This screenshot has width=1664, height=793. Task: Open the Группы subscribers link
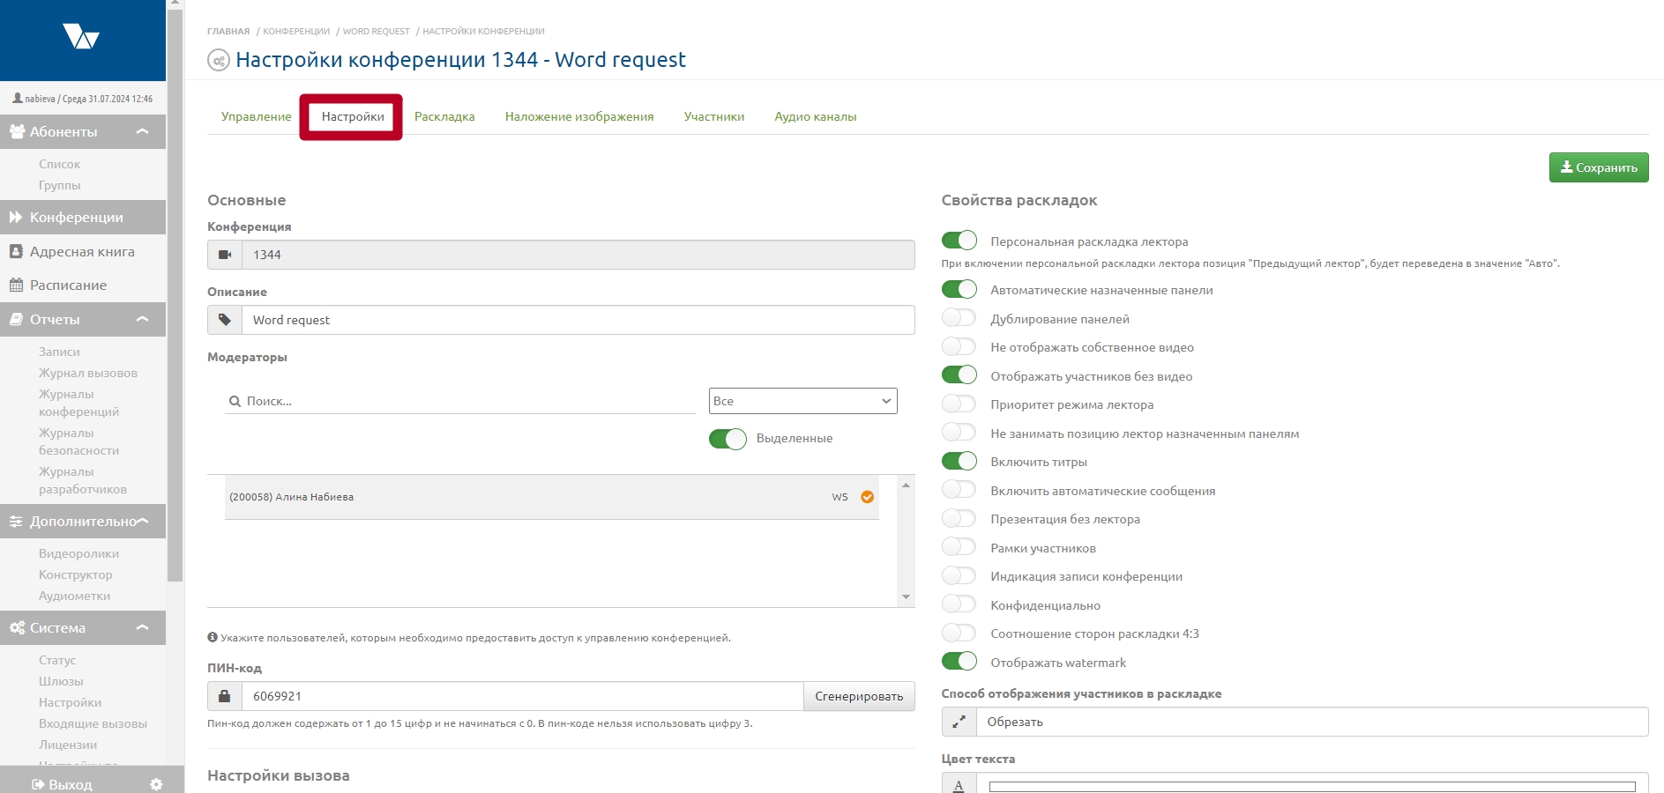click(59, 185)
